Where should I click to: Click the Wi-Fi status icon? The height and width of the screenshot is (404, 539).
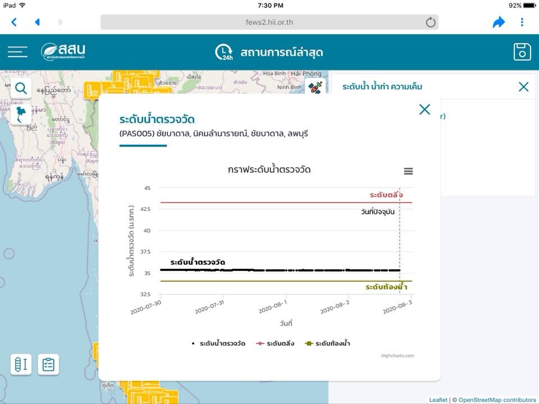[x=22, y=5]
